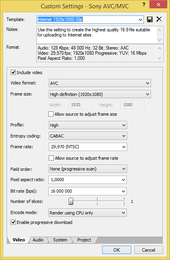
Task: Open the Profile High dropdown
Action: pyautogui.click(x=88, y=125)
